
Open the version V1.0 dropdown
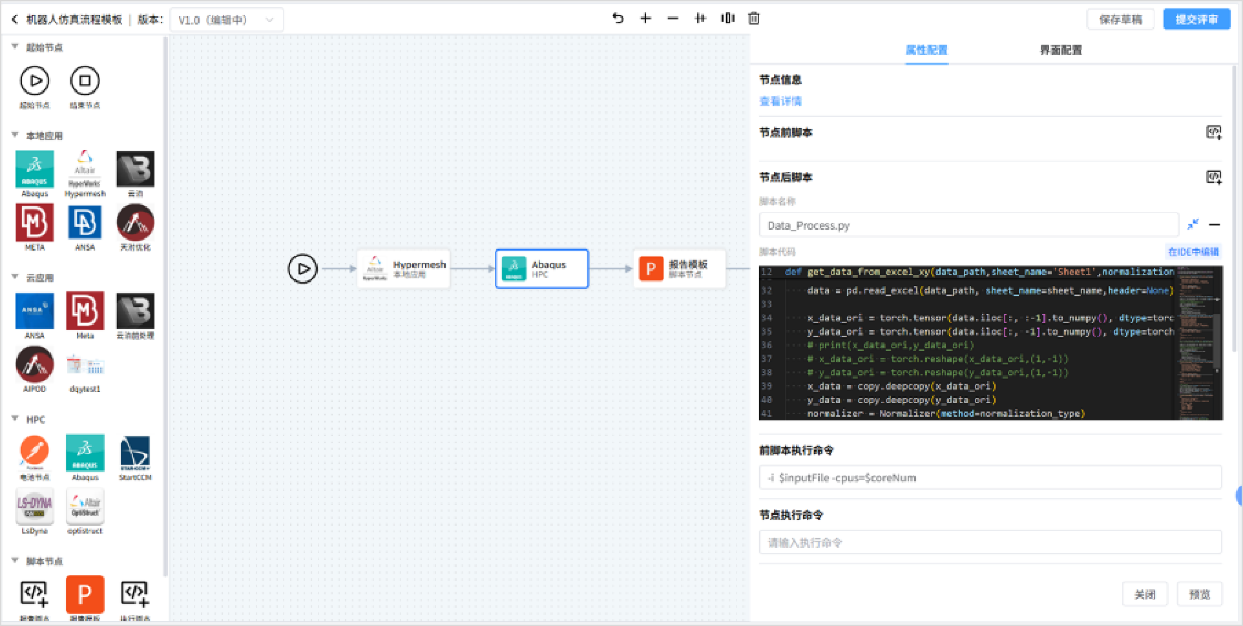click(227, 20)
